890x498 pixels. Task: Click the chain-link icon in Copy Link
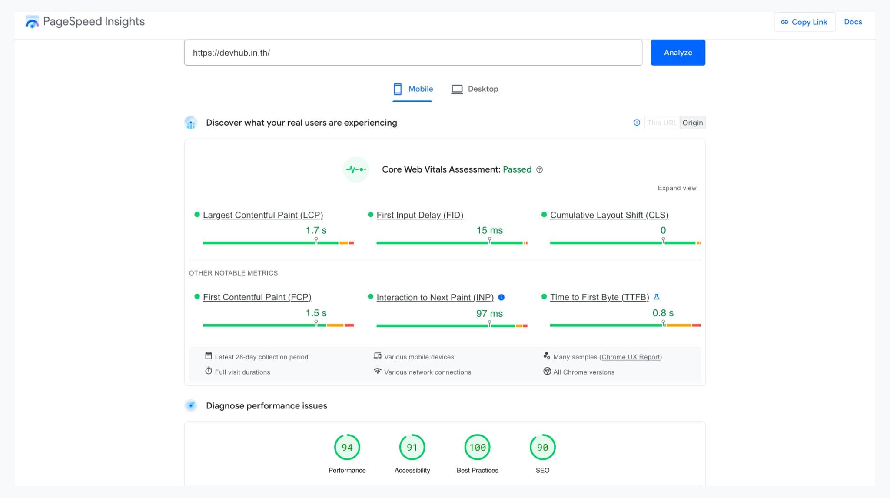(784, 22)
